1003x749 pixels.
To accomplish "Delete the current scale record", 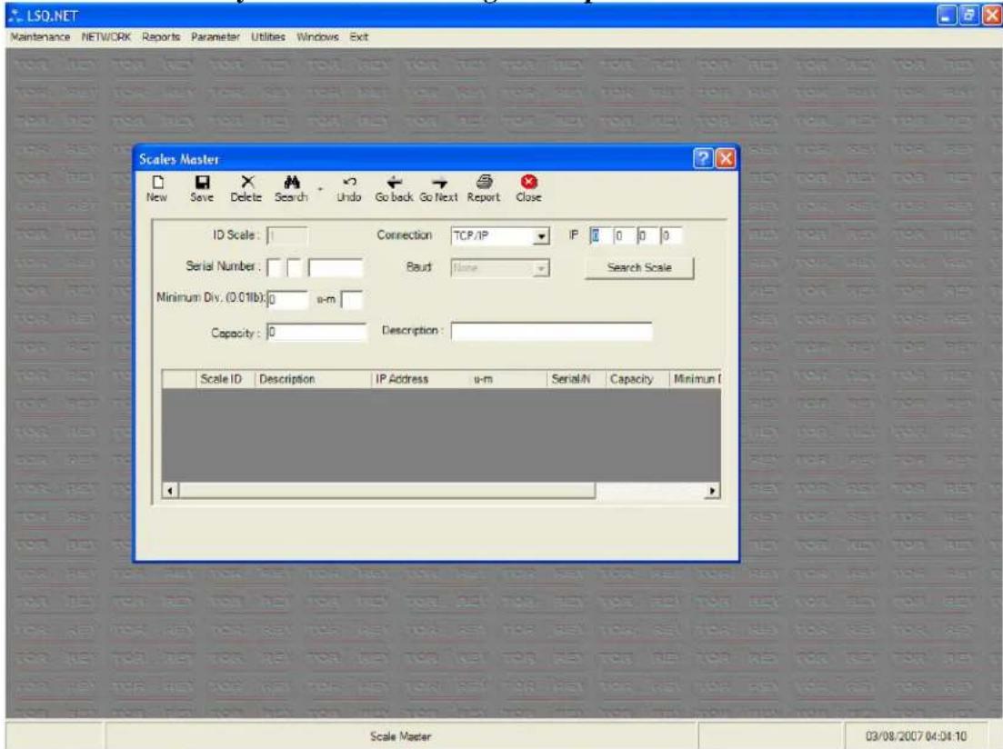I will tap(246, 189).
